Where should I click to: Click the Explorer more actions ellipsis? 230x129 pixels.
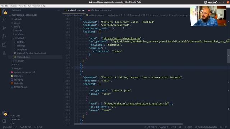[58, 10]
